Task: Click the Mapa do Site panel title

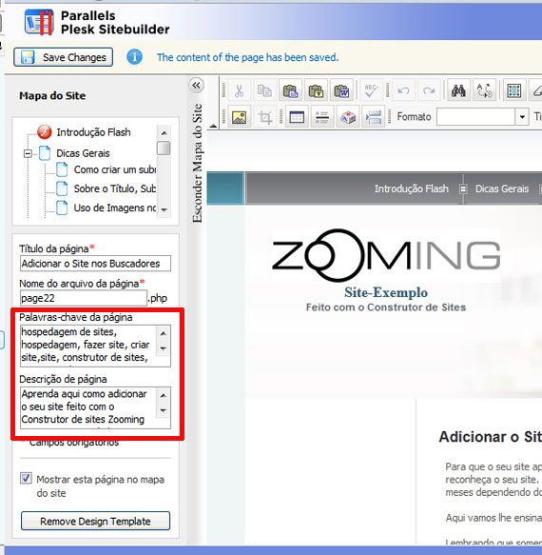Action: [52, 95]
